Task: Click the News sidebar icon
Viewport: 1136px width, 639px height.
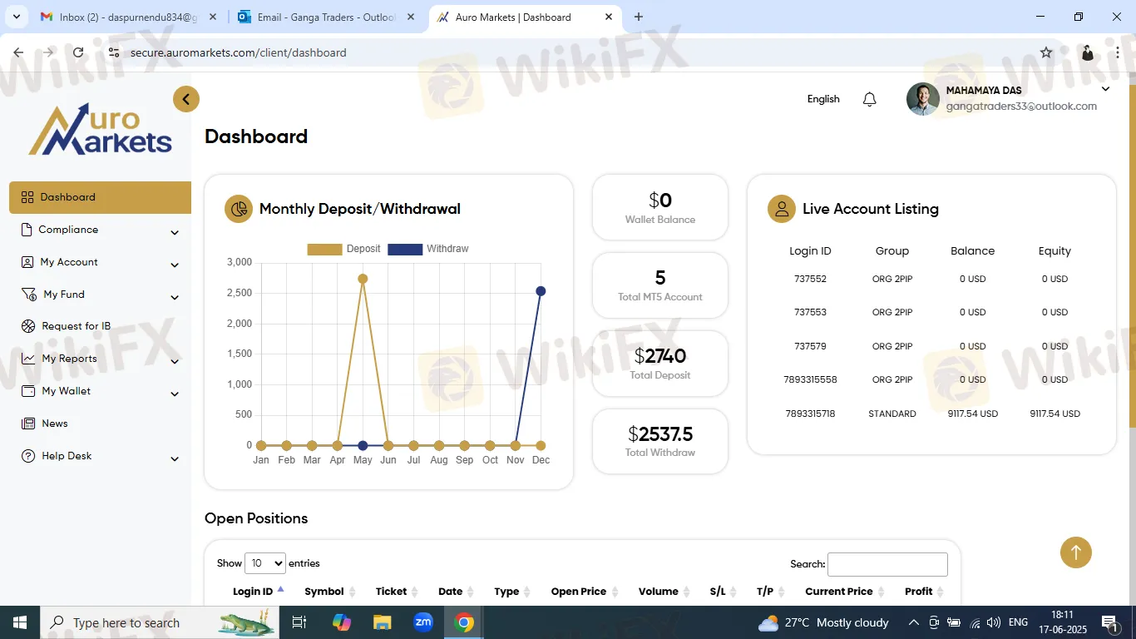Action: (27, 424)
